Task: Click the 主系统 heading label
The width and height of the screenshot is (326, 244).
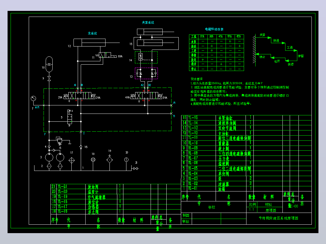Action: point(92,33)
